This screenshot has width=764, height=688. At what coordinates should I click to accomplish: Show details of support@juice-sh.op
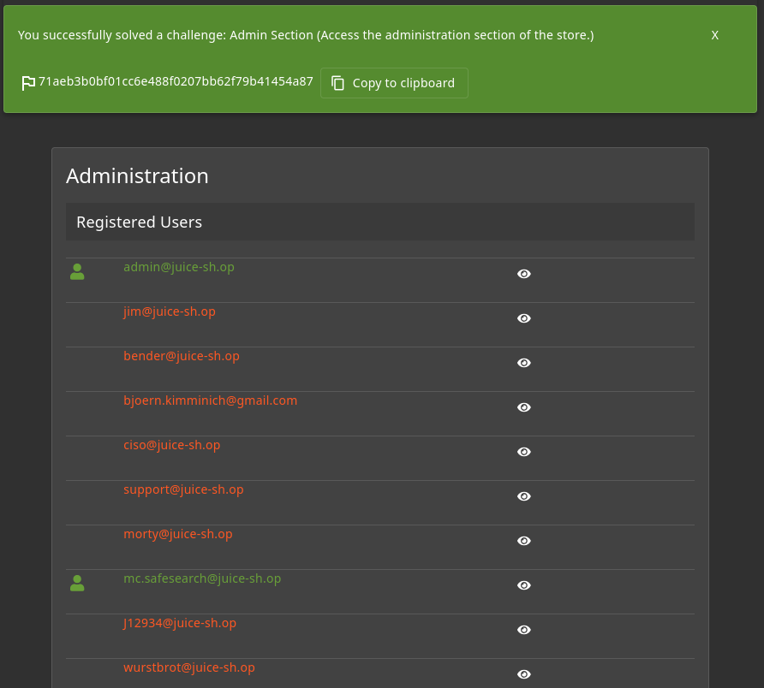[524, 496]
